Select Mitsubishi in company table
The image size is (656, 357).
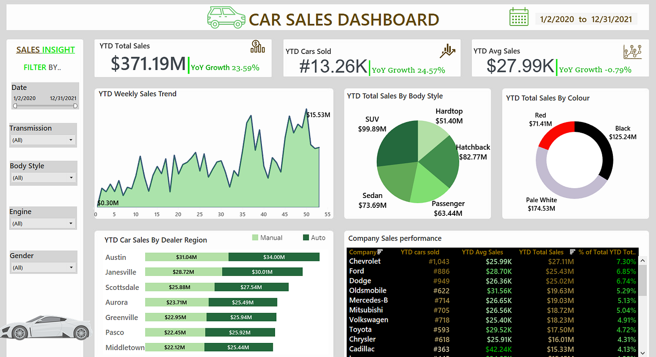tap(366, 310)
